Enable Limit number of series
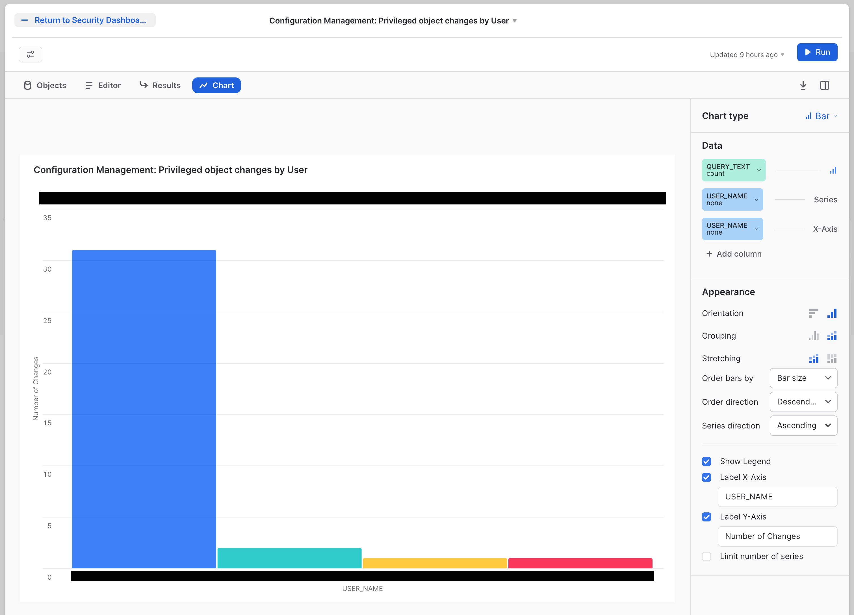 (x=707, y=556)
